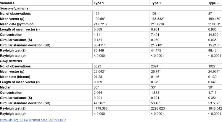
Task: Click the Seasonal patterns section heading
Action: click(x=14, y=8)
